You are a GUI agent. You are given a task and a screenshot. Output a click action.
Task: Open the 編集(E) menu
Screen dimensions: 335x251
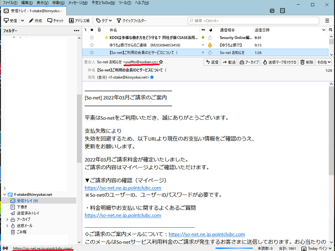tap(27, 3)
